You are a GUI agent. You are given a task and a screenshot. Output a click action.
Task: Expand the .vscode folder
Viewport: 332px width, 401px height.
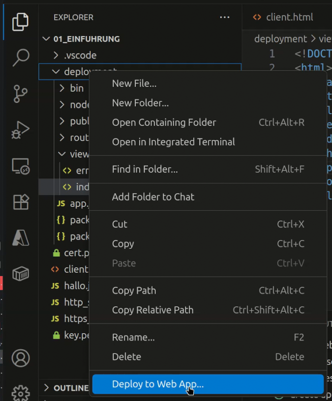pos(80,55)
